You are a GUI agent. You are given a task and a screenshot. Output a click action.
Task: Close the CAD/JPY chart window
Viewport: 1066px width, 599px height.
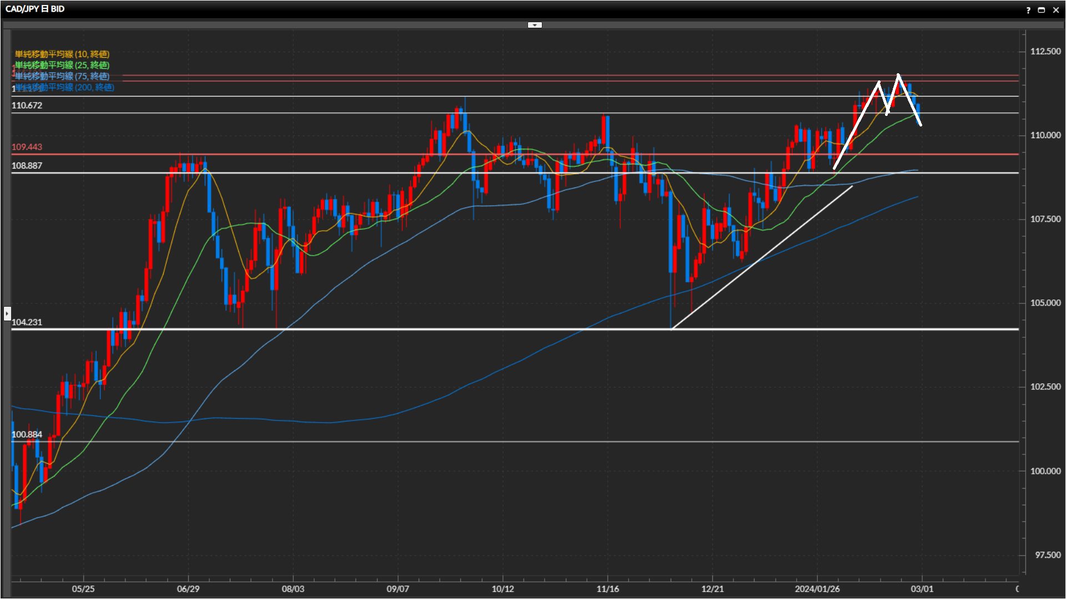coord(1056,10)
